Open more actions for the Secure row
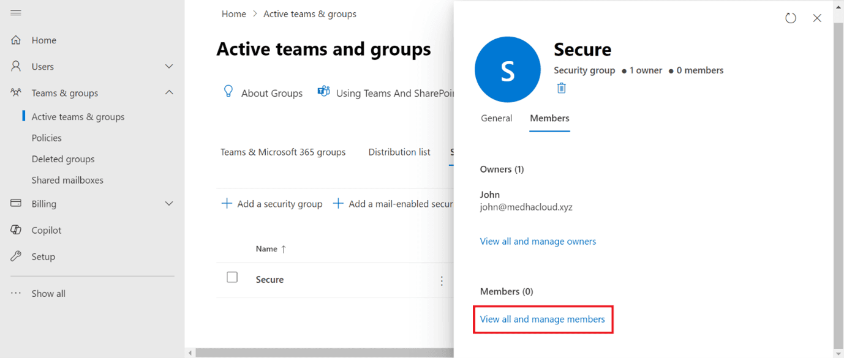Image resolution: width=844 pixels, height=358 pixels. [x=442, y=280]
